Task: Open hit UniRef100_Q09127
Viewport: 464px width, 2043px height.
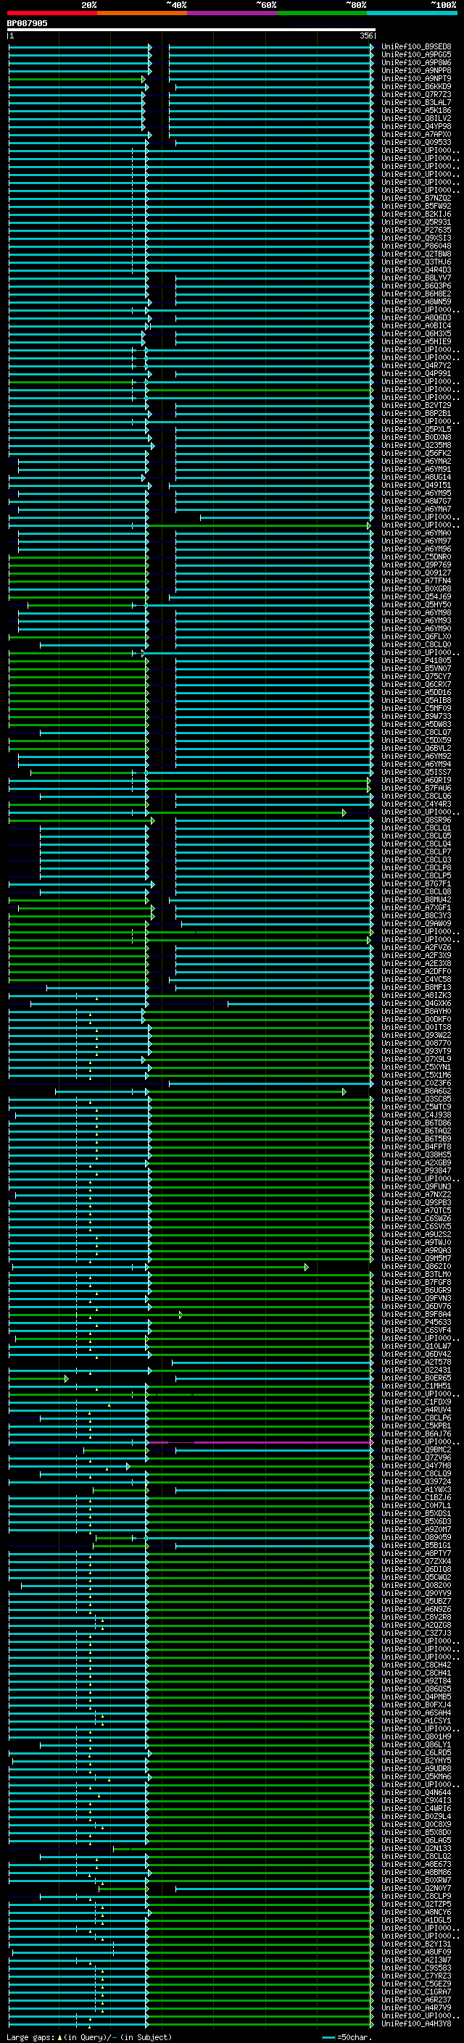Action: click(x=416, y=573)
